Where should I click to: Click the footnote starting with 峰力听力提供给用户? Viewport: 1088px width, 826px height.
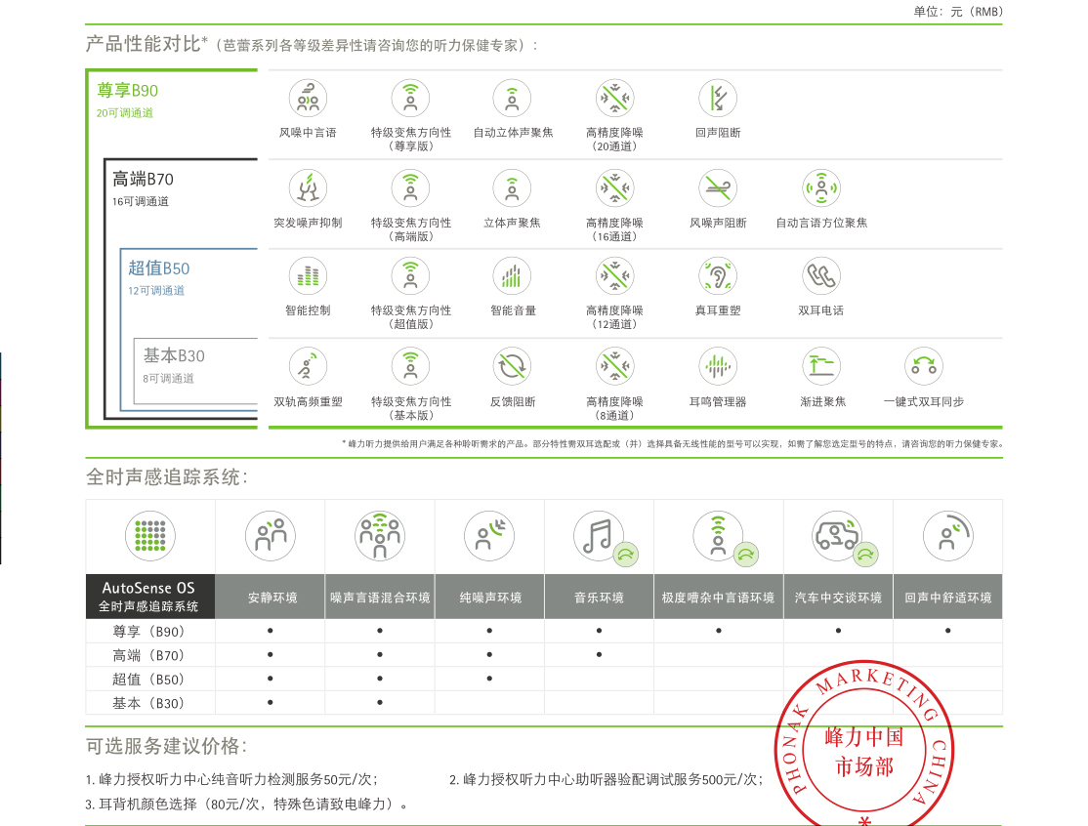(x=672, y=444)
